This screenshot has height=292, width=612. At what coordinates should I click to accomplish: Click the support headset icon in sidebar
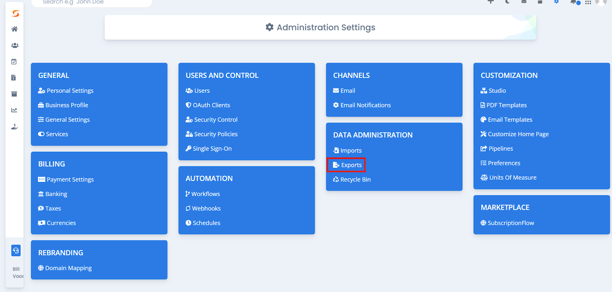point(16,251)
